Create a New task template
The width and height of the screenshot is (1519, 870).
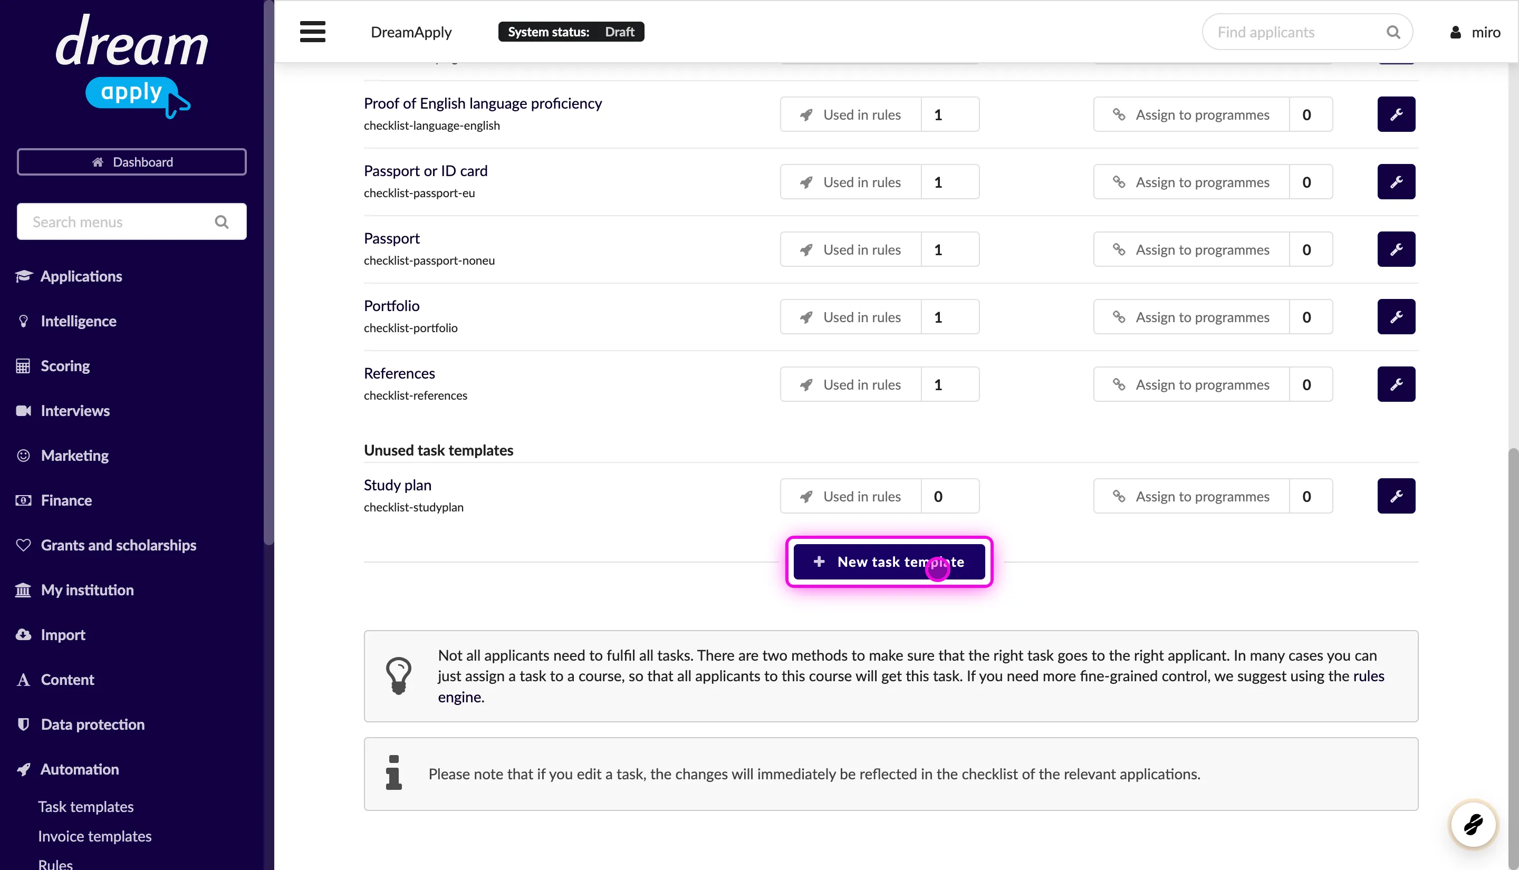click(889, 562)
